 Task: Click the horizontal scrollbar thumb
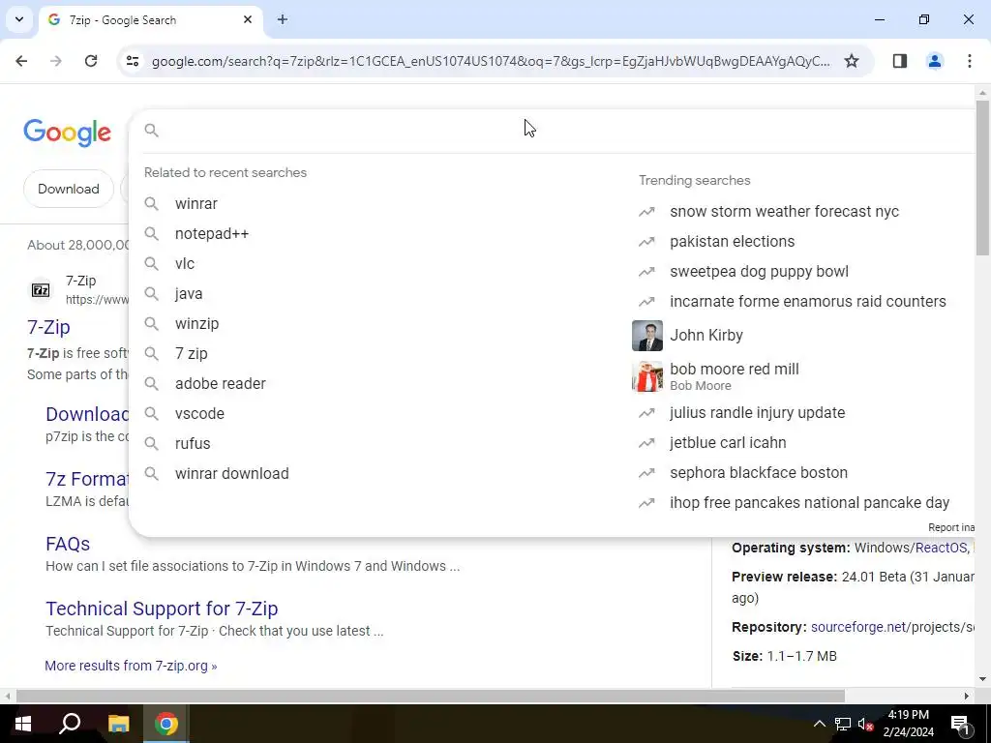(x=430, y=697)
